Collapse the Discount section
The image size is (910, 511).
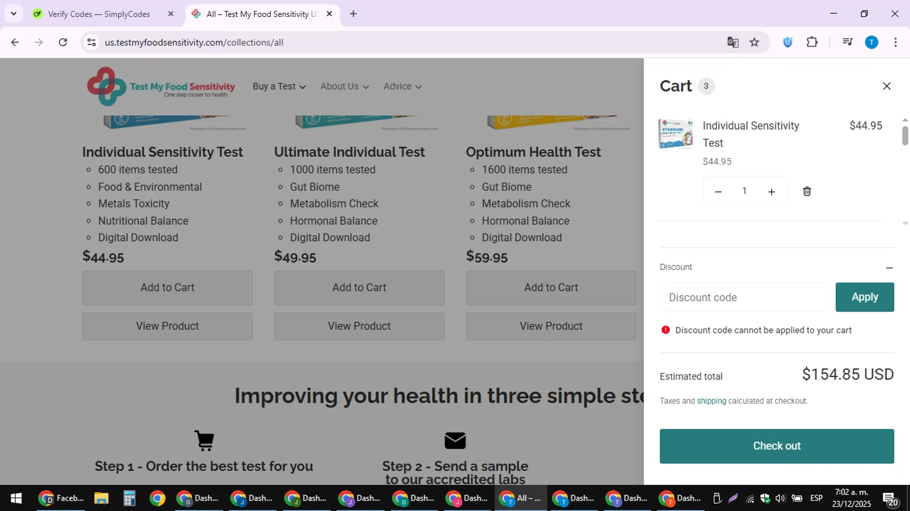click(x=889, y=267)
